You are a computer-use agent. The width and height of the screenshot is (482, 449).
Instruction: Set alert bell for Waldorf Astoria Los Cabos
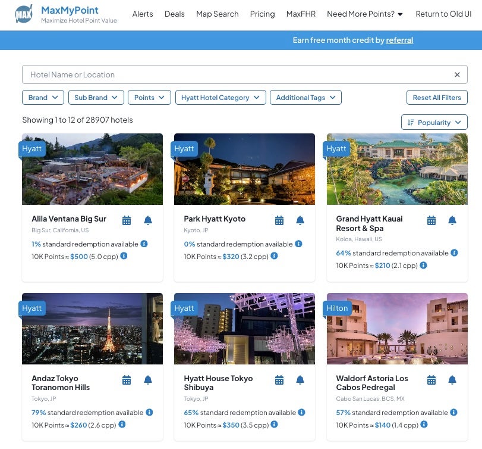[452, 380]
